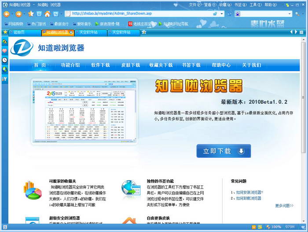Click the sidebar globe icon

4,69
